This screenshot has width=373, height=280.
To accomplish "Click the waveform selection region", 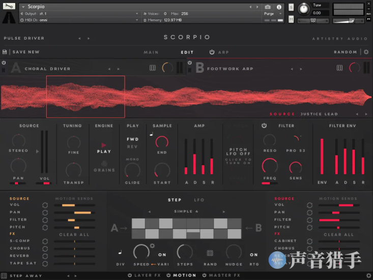I will (85, 97).
